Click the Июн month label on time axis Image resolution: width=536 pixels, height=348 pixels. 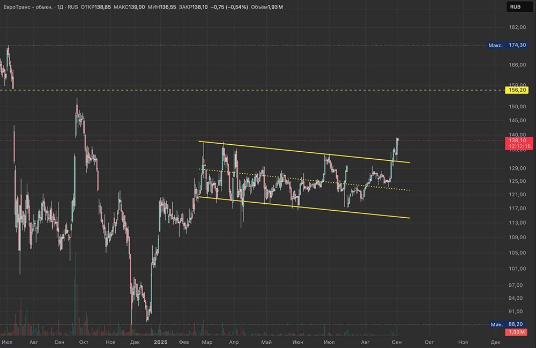pyautogui.click(x=297, y=342)
